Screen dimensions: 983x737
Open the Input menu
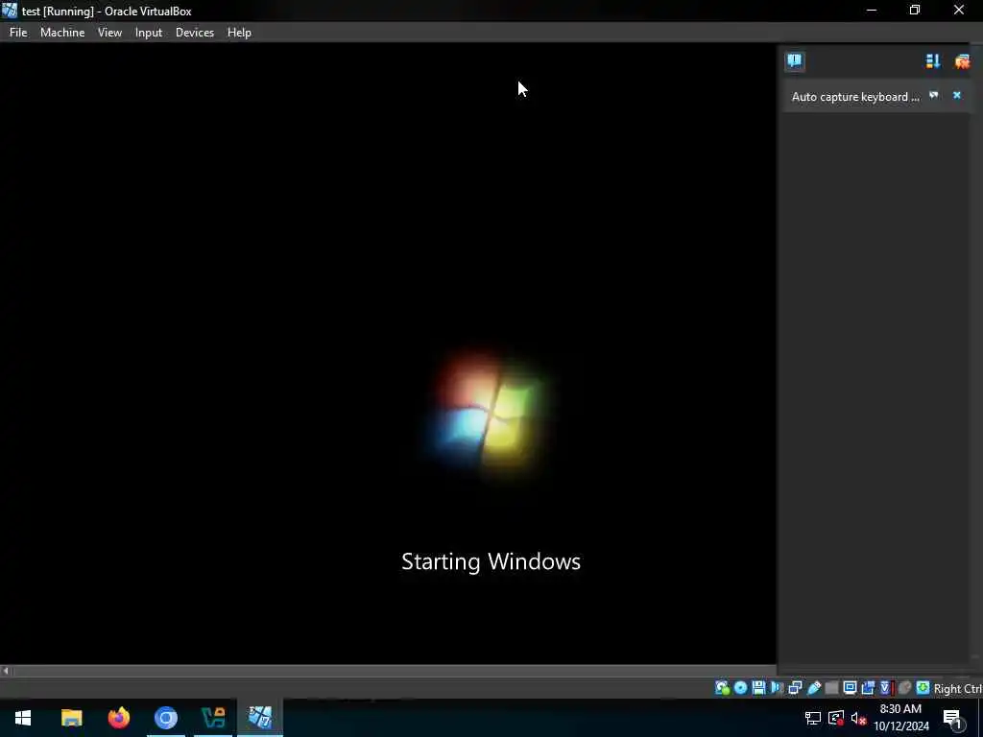point(149,33)
